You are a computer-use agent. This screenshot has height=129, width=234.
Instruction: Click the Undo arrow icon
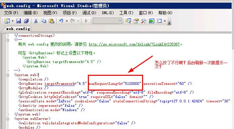coord(61,21)
